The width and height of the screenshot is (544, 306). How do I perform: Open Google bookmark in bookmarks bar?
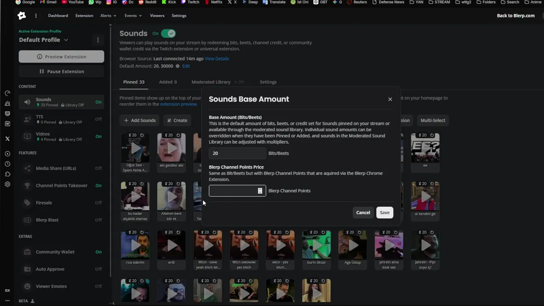coord(25,2)
